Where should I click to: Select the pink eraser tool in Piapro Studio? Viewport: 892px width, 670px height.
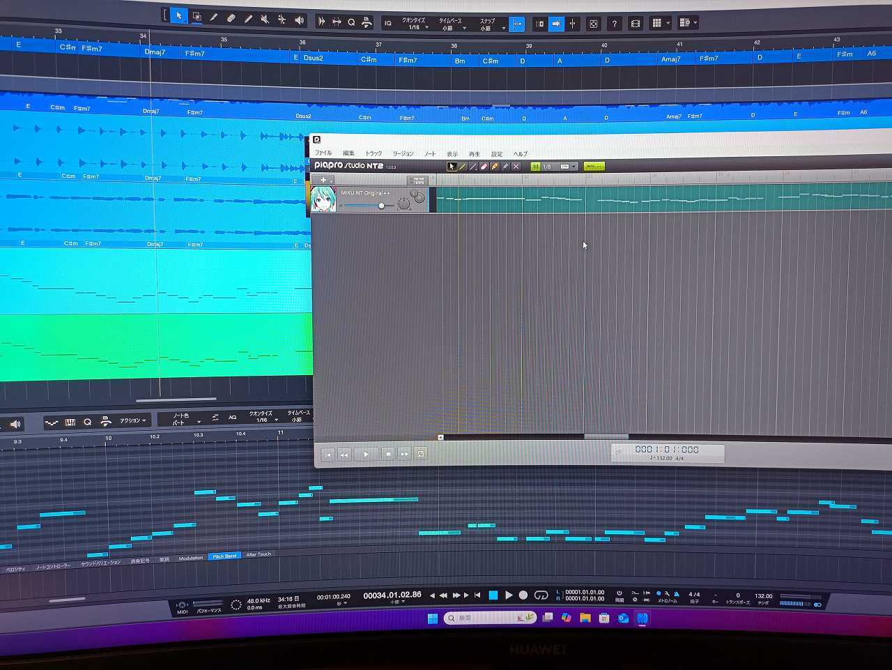tap(484, 167)
